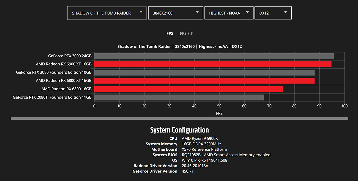
Task: Select the GeForce RTX 3080 Founders Edition bar
Action: pyautogui.click(x=204, y=73)
